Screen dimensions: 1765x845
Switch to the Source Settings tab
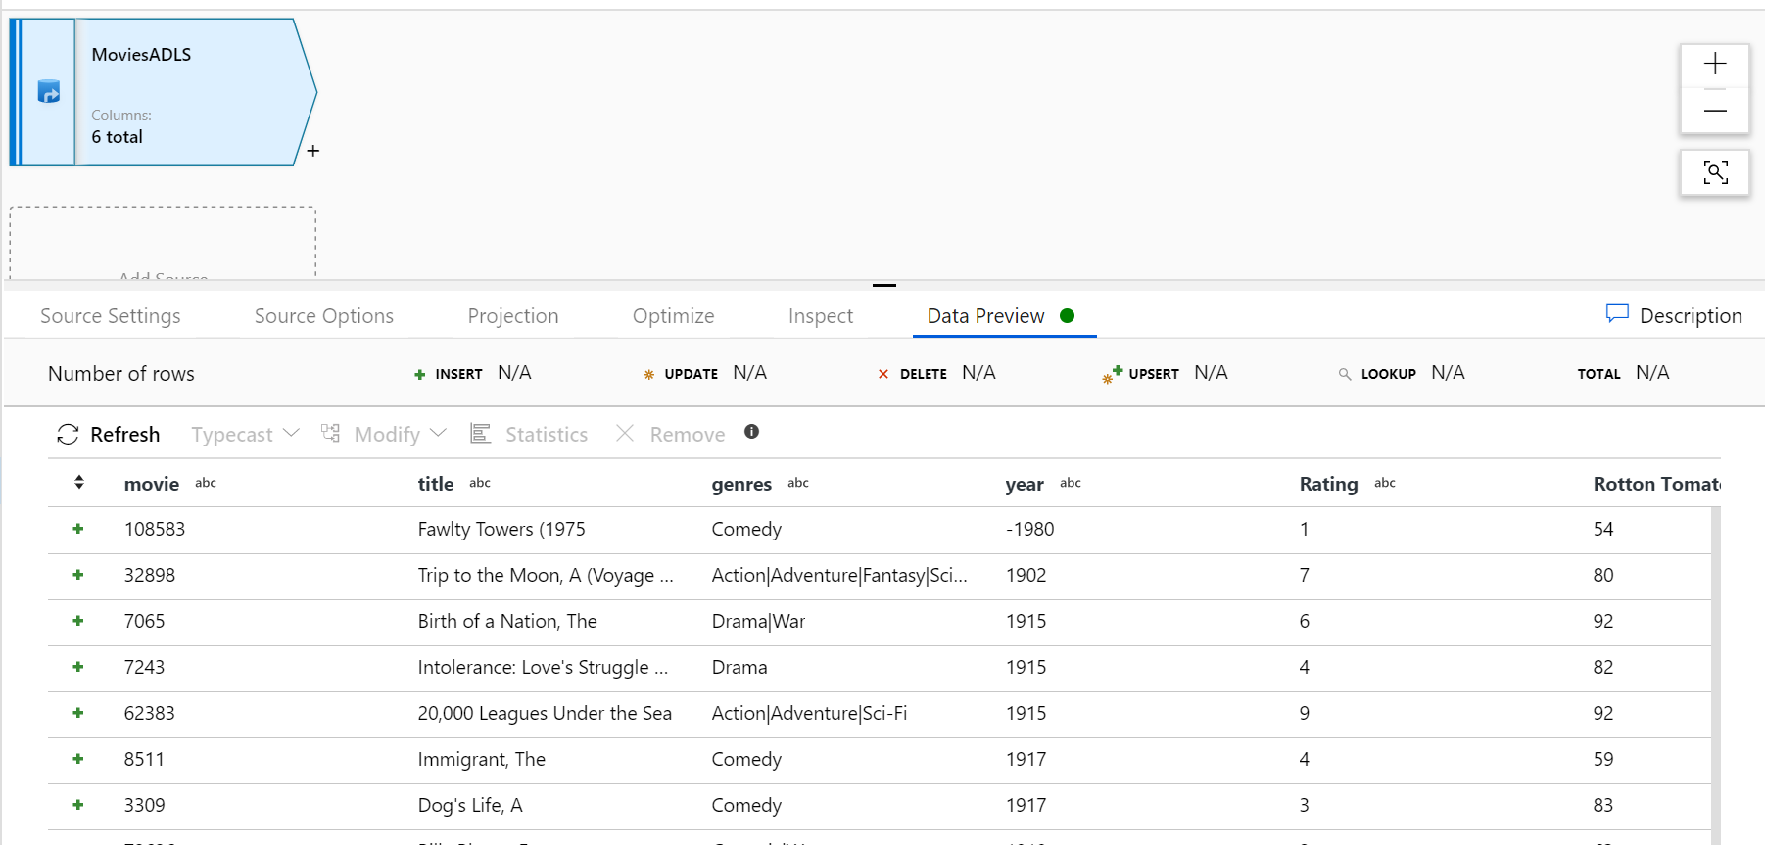[x=111, y=316]
